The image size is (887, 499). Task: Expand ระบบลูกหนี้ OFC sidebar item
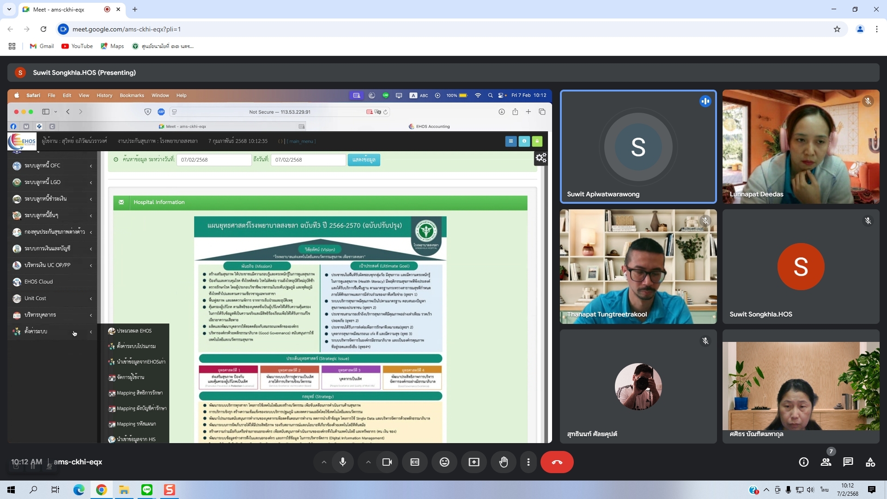tap(53, 165)
